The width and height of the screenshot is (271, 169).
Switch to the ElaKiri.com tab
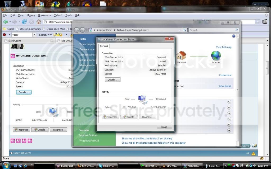[29, 41]
